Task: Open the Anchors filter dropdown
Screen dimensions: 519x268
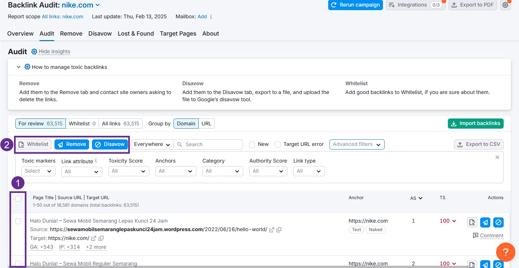Action: 176,171
